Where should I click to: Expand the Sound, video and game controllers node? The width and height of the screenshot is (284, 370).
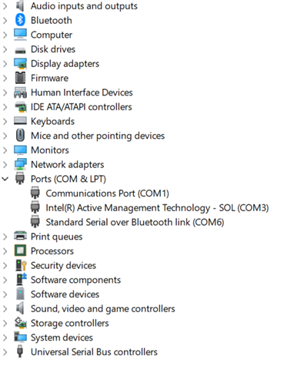5,308
